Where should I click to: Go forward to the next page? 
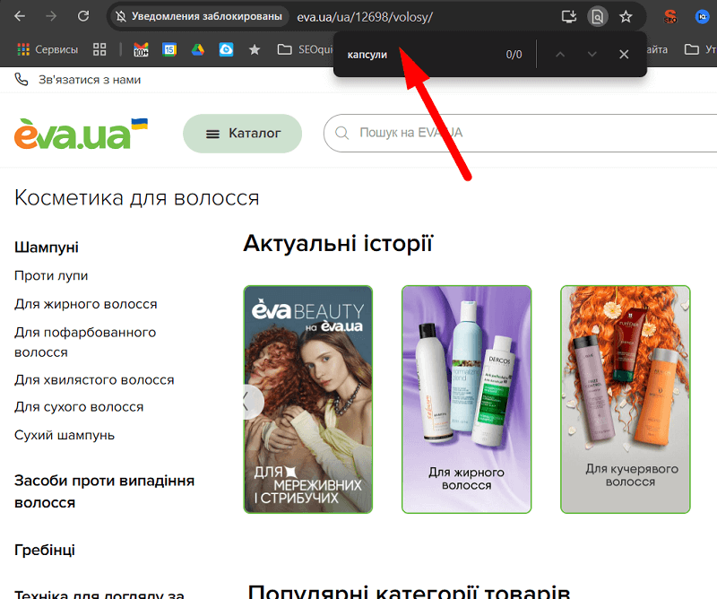(51, 16)
